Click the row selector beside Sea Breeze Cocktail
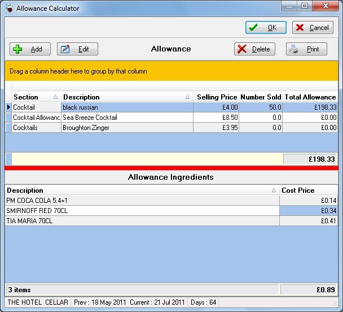 8,118
